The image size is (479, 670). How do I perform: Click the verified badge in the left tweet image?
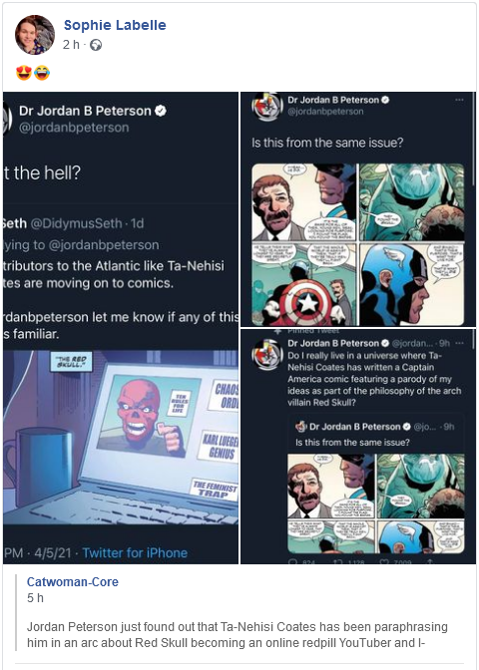coord(161,111)
